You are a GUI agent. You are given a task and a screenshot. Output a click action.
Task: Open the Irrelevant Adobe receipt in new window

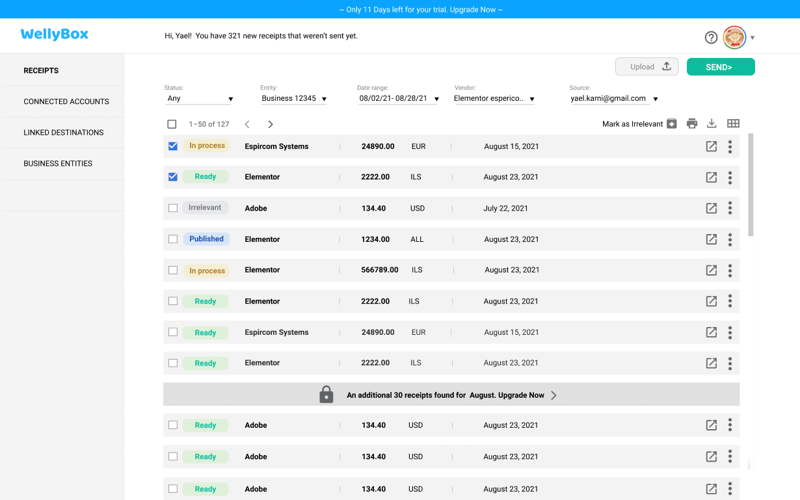pyautogui.click(x=712, y=208)
